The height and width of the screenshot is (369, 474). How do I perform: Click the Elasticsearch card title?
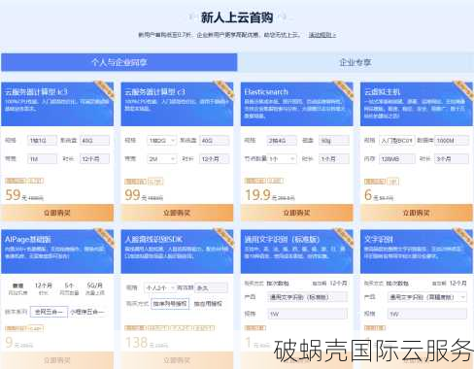[x=266, y=91]
